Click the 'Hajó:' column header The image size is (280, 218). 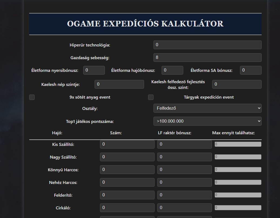coord(57,133)
